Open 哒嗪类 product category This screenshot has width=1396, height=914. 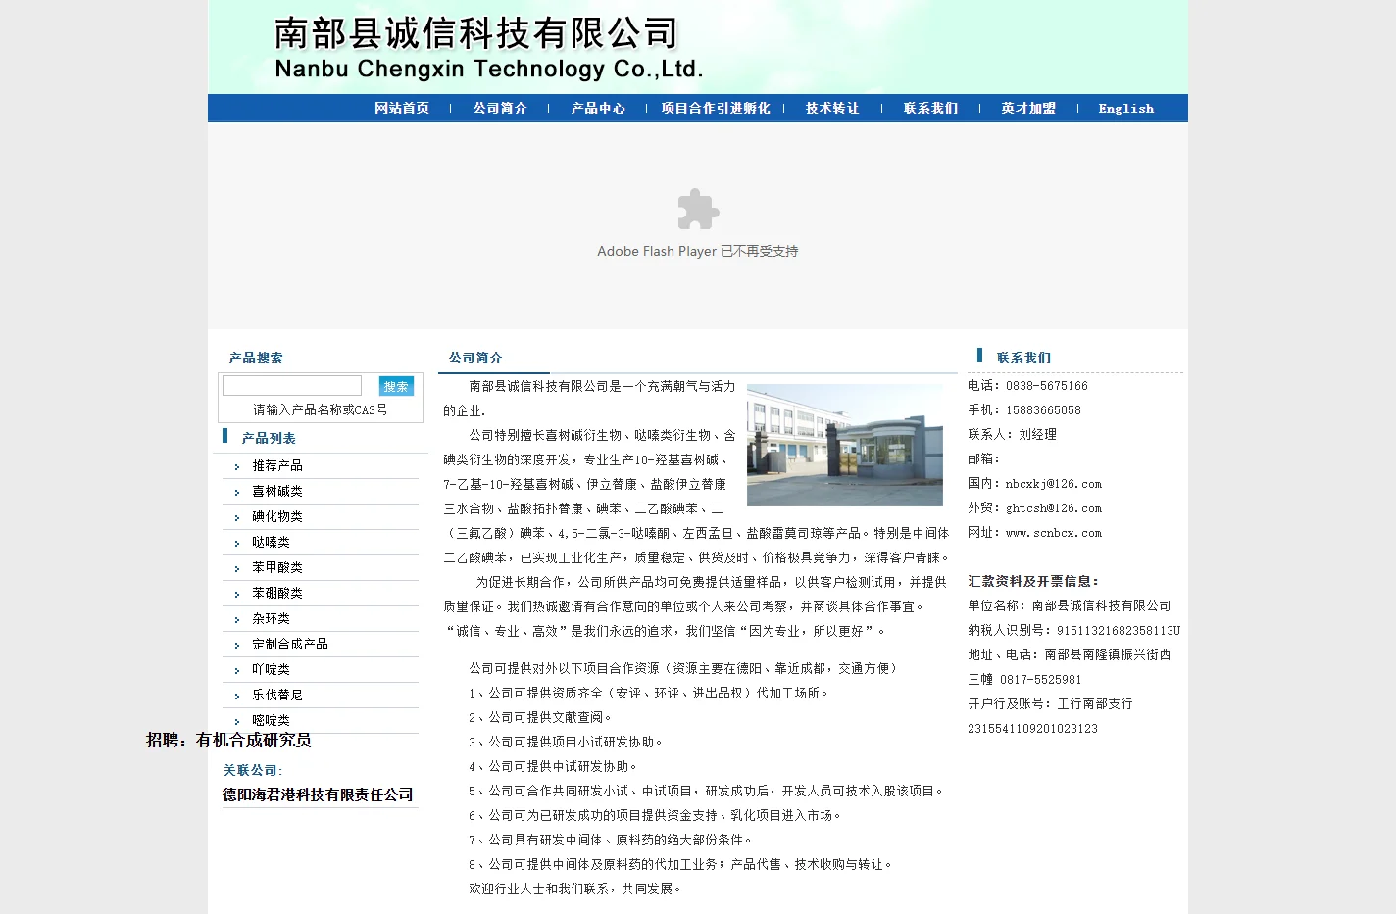(x=271, y=542)
